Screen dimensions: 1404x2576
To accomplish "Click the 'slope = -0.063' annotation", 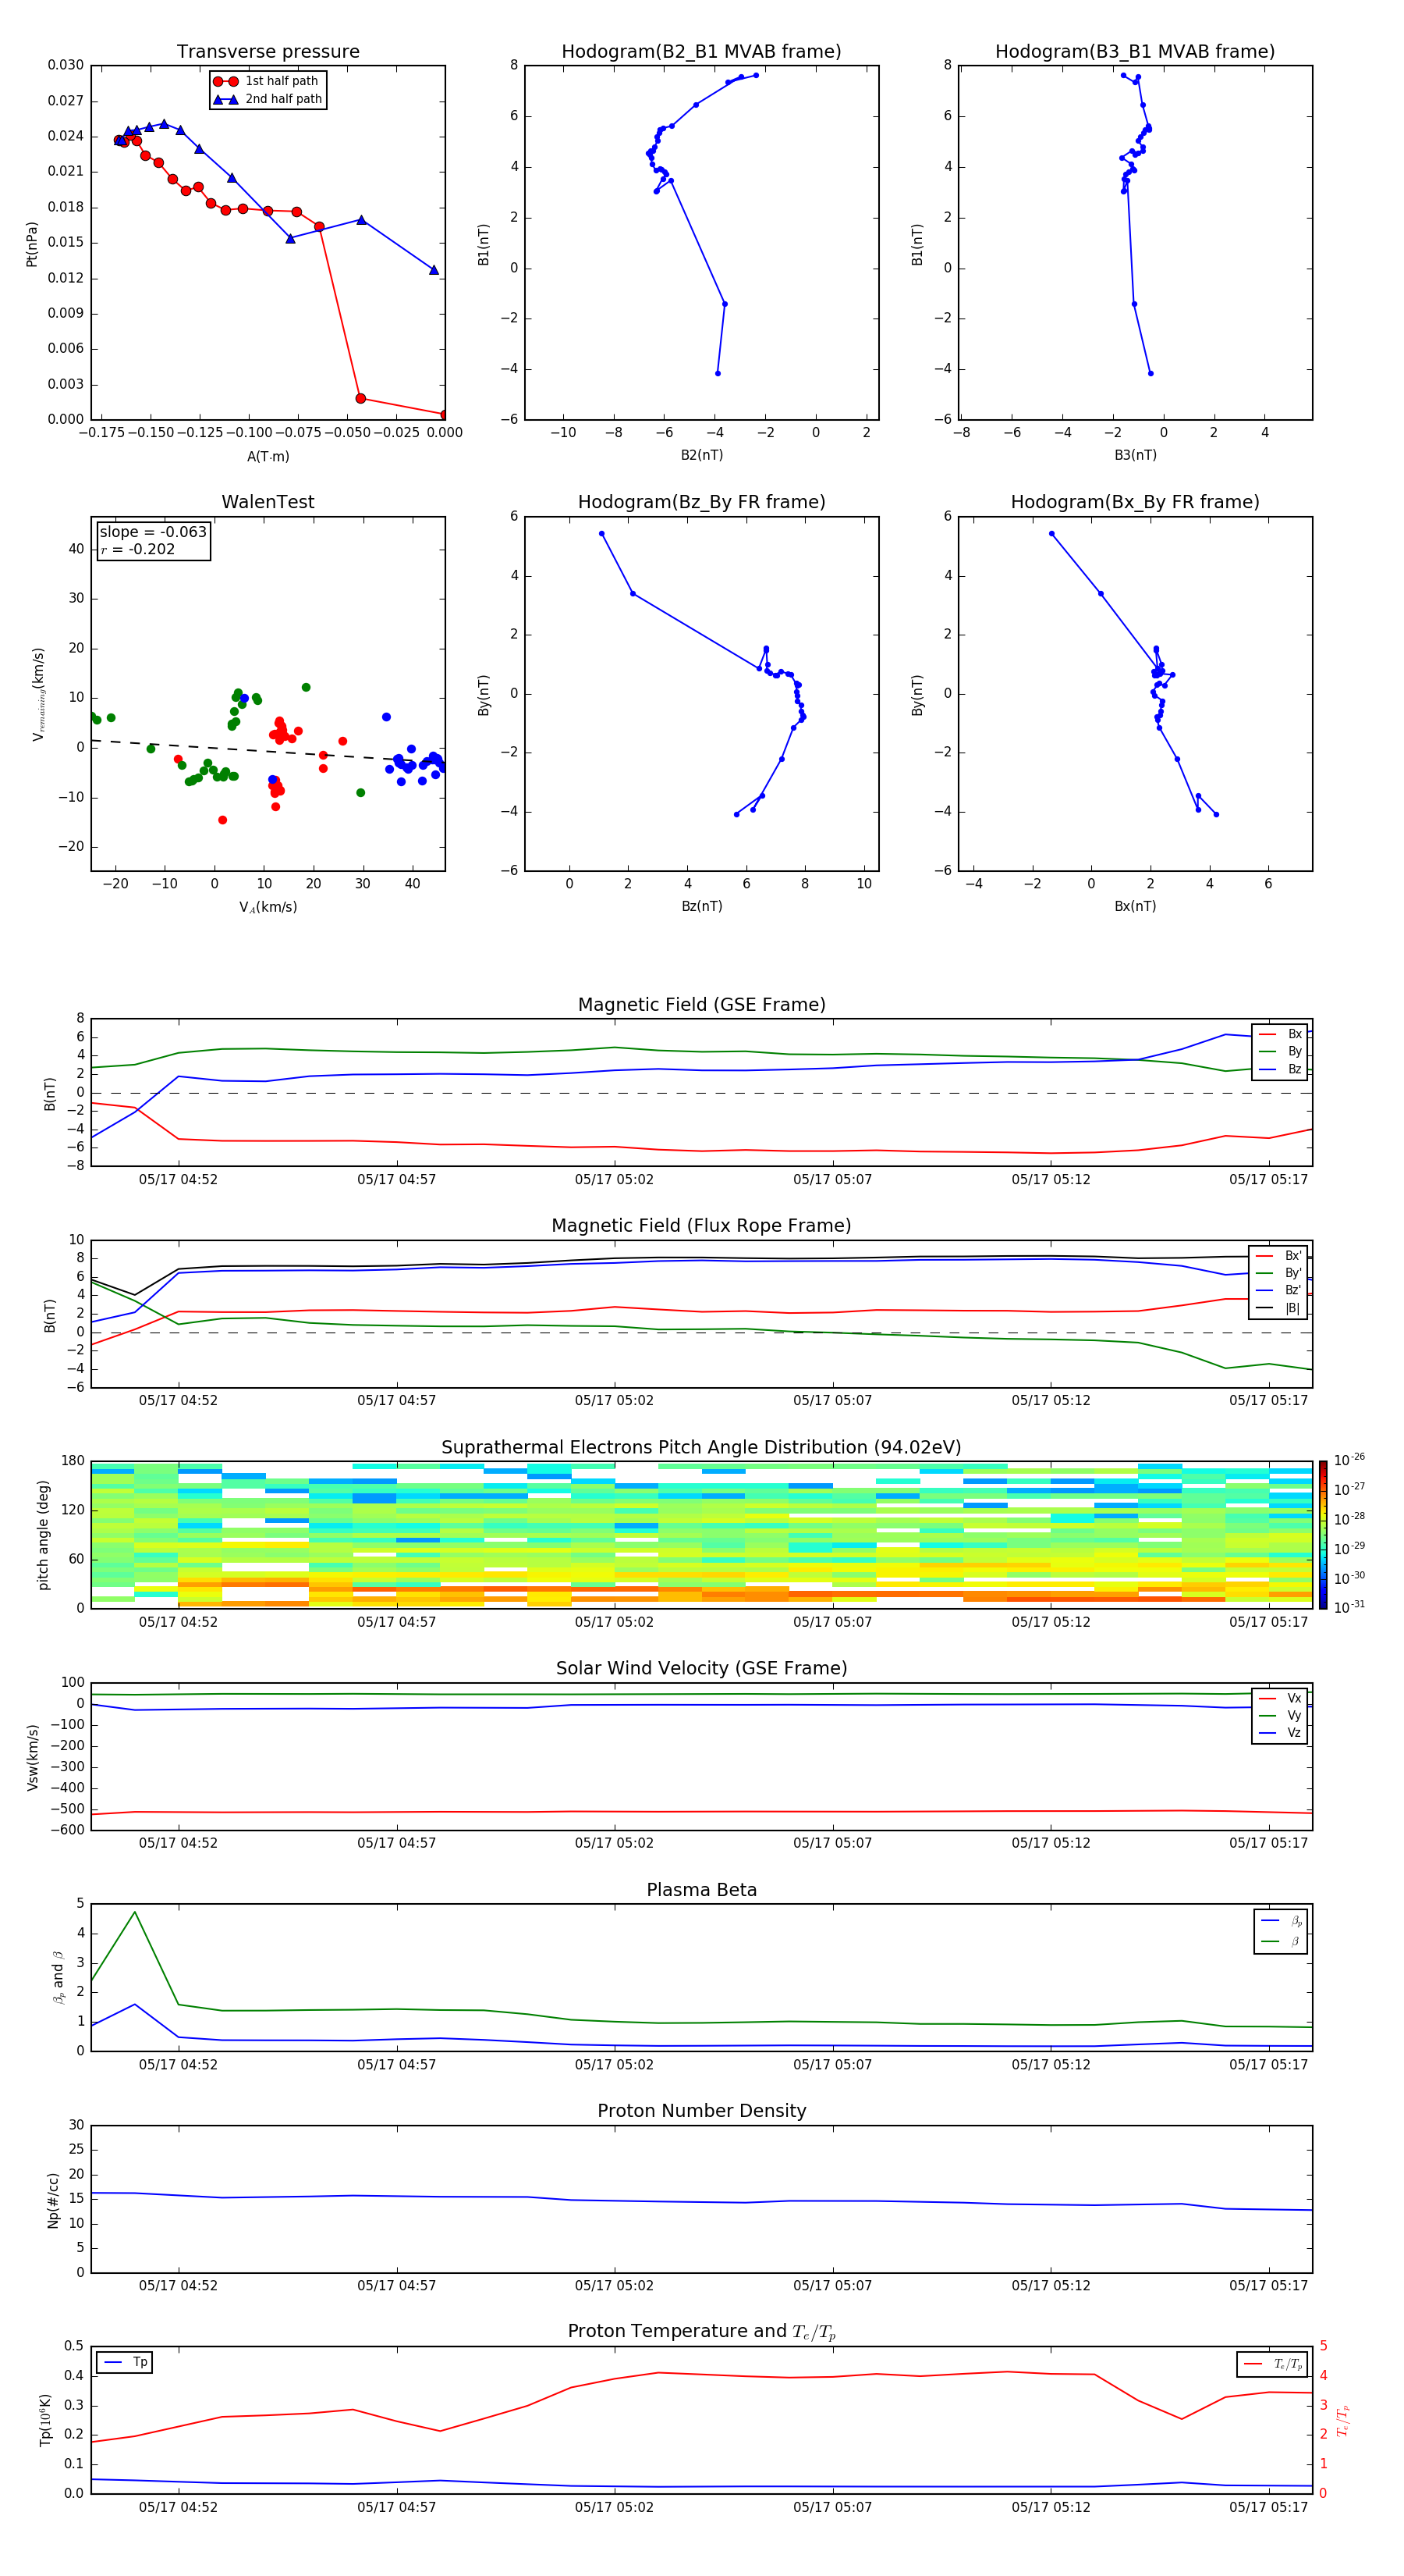I will click(153, 532).
